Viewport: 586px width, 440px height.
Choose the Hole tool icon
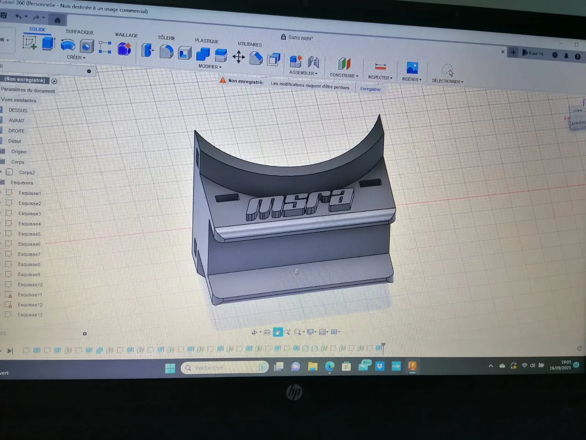86,47
